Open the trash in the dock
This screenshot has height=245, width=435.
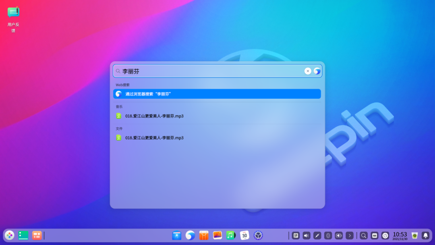[x=415, y=236]
